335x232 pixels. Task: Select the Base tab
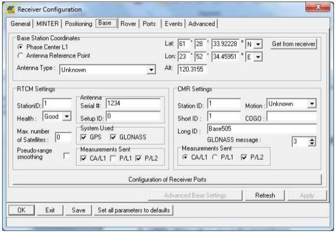coord(106,23)
